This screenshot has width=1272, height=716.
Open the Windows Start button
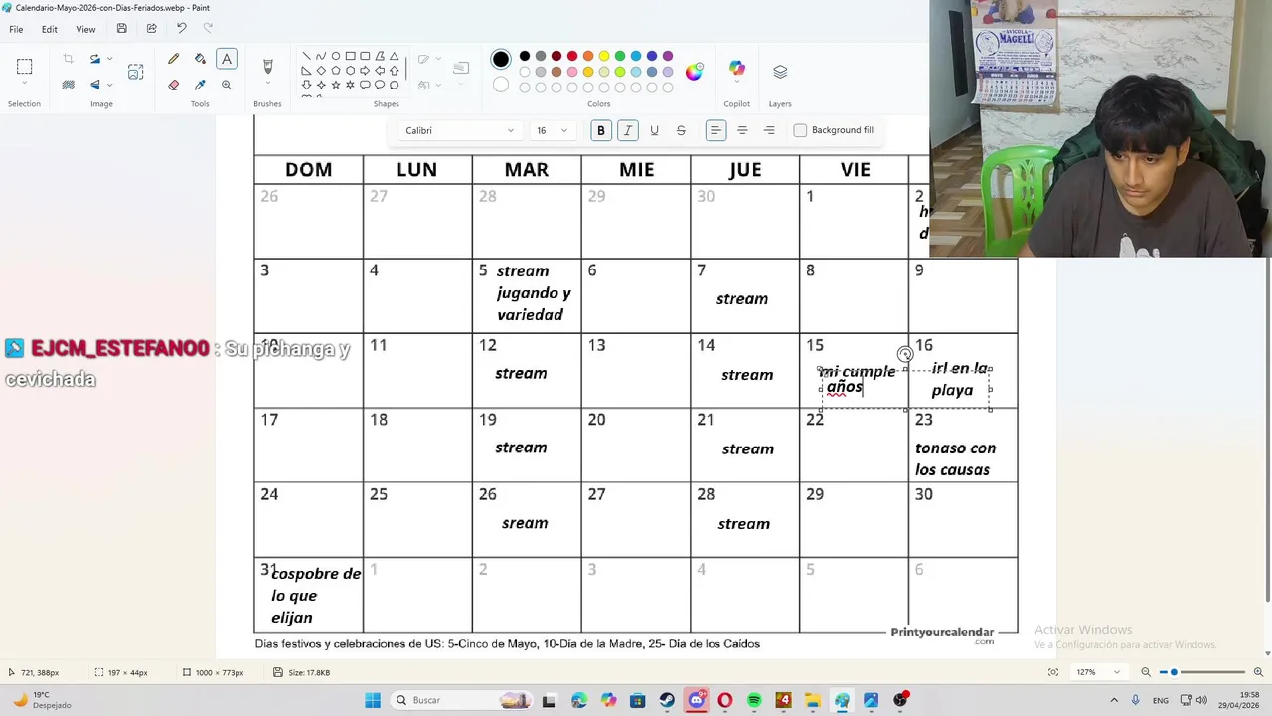coord(372,700)
